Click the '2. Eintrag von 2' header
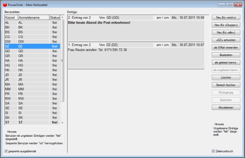Image resolution: width=245 pixels, height=158 pixels. [x=80, y=17]
